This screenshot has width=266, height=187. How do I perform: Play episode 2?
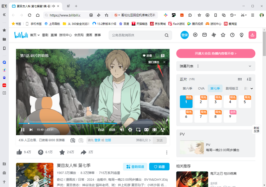201,102
